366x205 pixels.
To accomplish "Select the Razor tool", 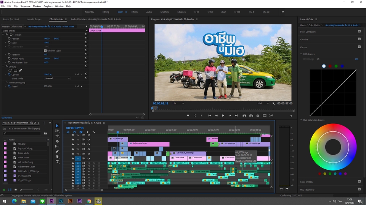I will 57,141.
